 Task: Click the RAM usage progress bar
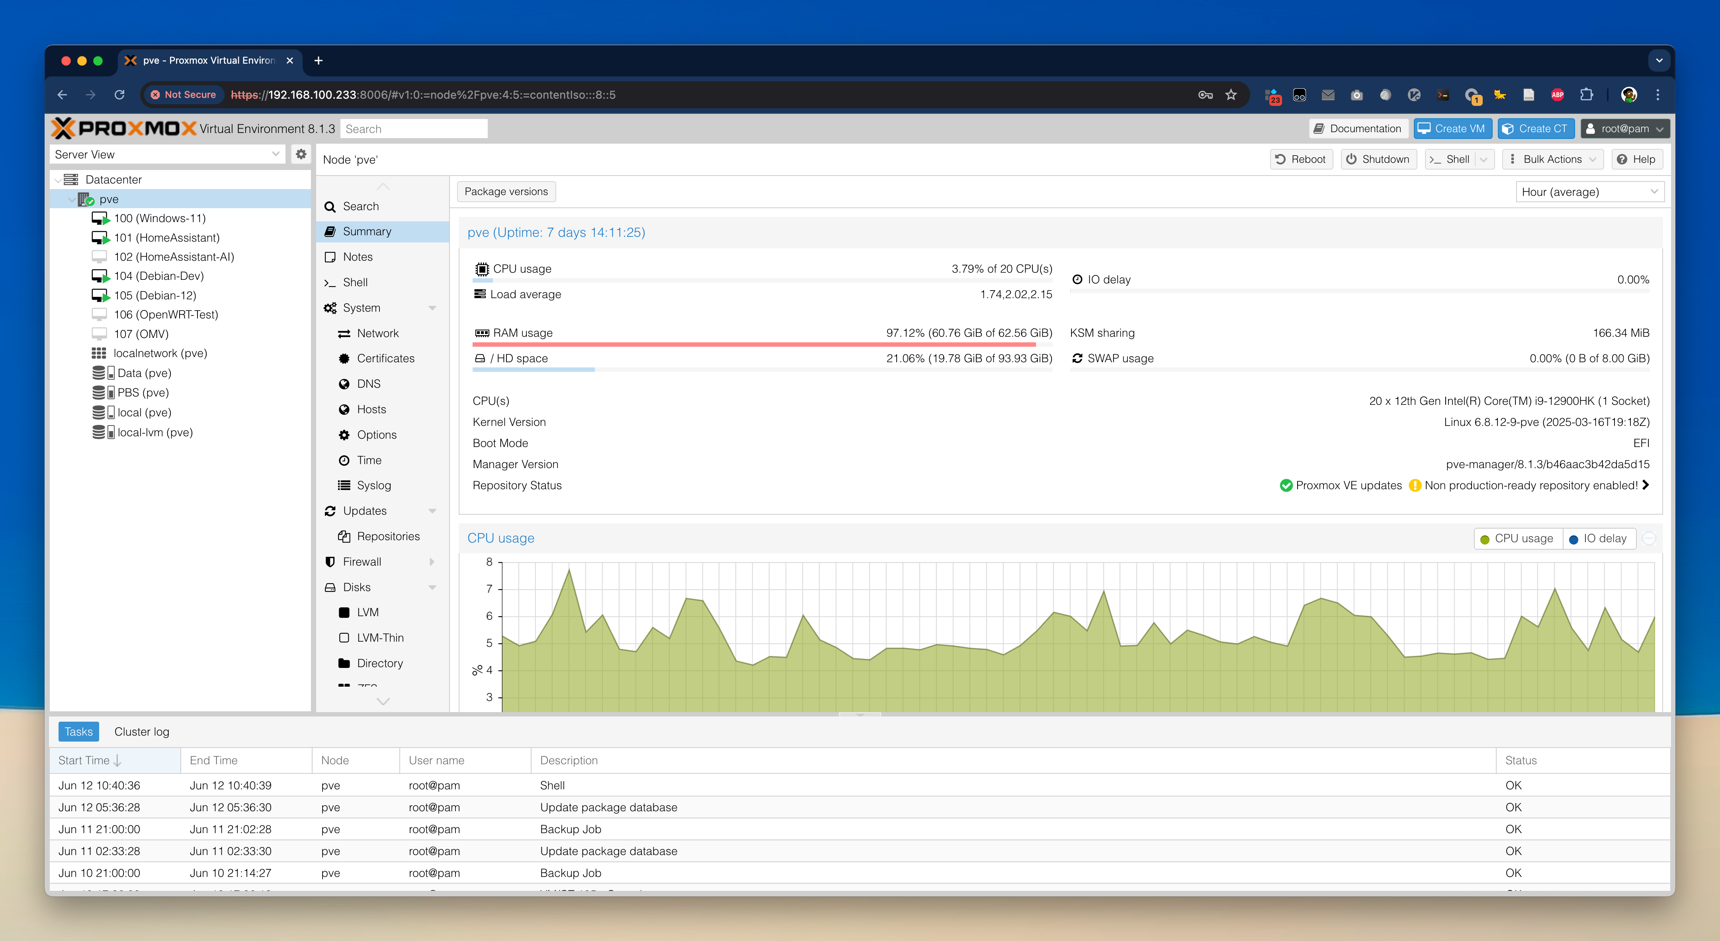[762, 344]
